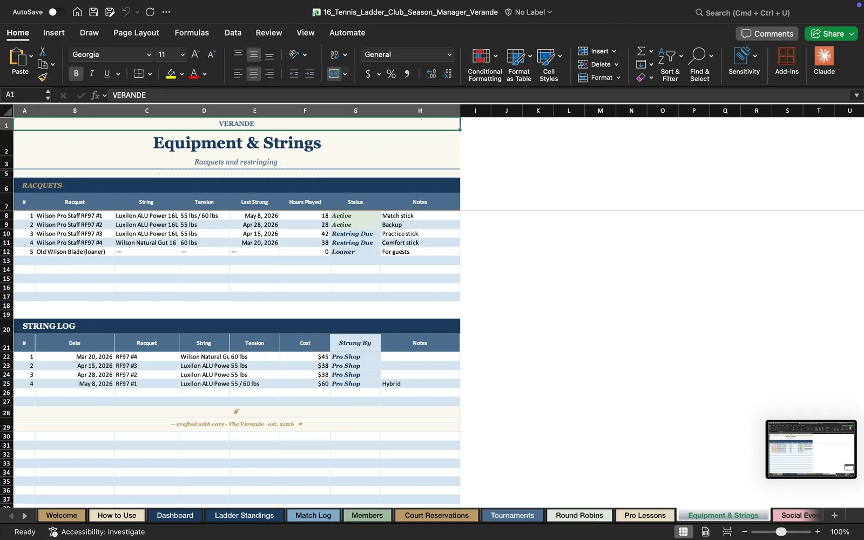Click the Share button
Screen dimensions: 864x540
pos(831,33)
